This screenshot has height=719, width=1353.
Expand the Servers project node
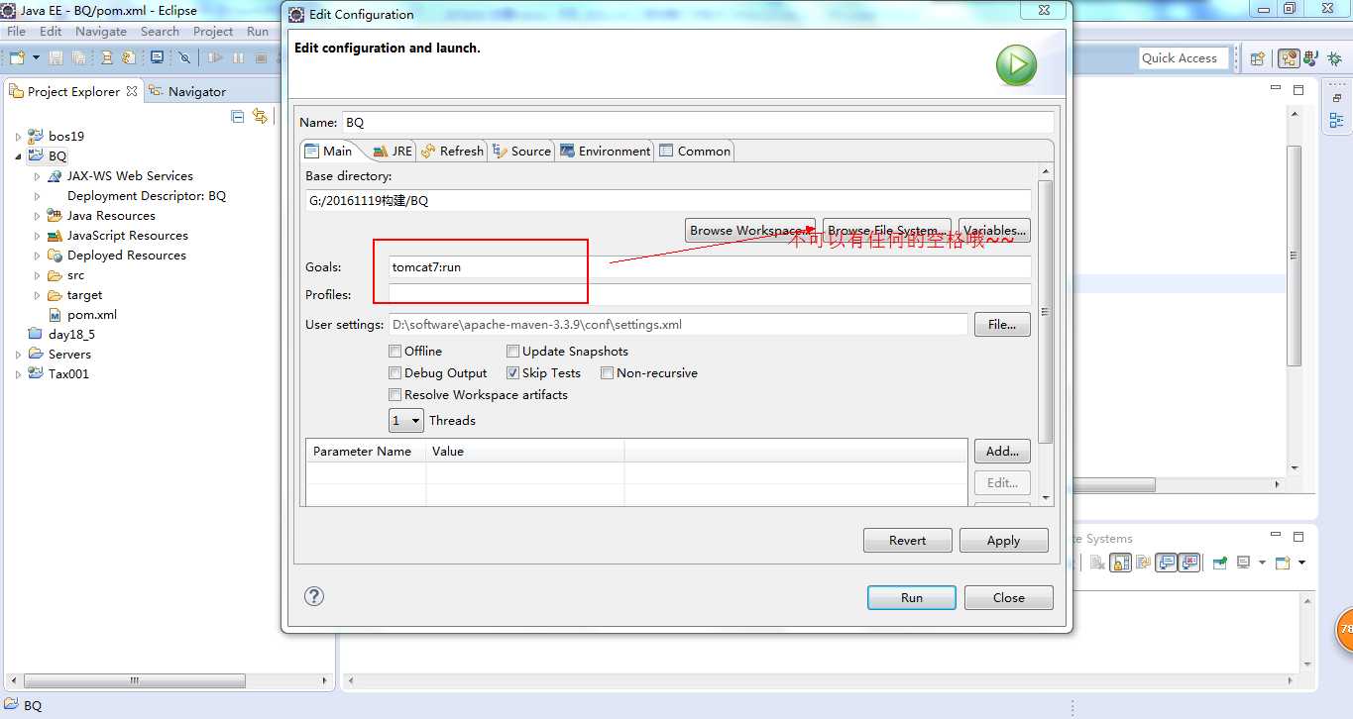[18, 354]
